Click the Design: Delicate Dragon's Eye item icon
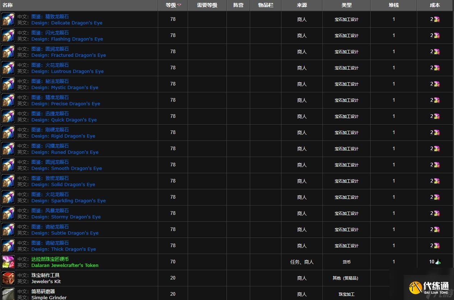The height and width of the screenshot is (300, 454). point(8,19)
